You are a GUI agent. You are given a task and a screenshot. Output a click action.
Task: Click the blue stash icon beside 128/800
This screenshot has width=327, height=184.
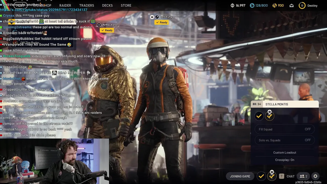(252, 5)
